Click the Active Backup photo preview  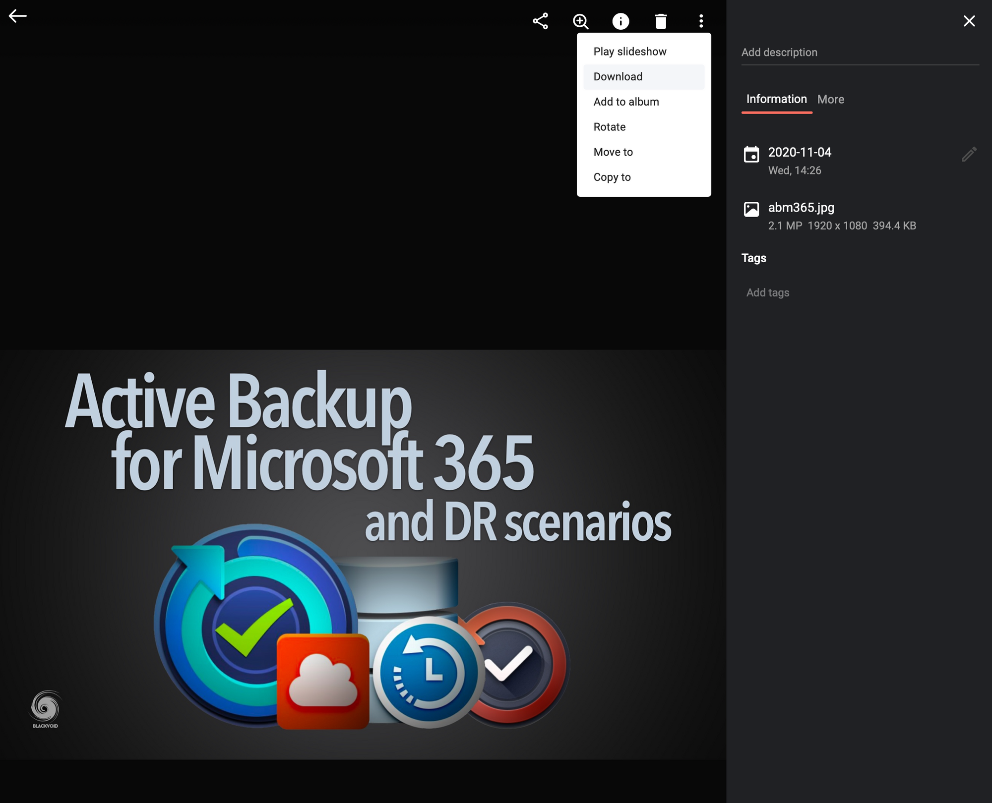tap(363, 555)
